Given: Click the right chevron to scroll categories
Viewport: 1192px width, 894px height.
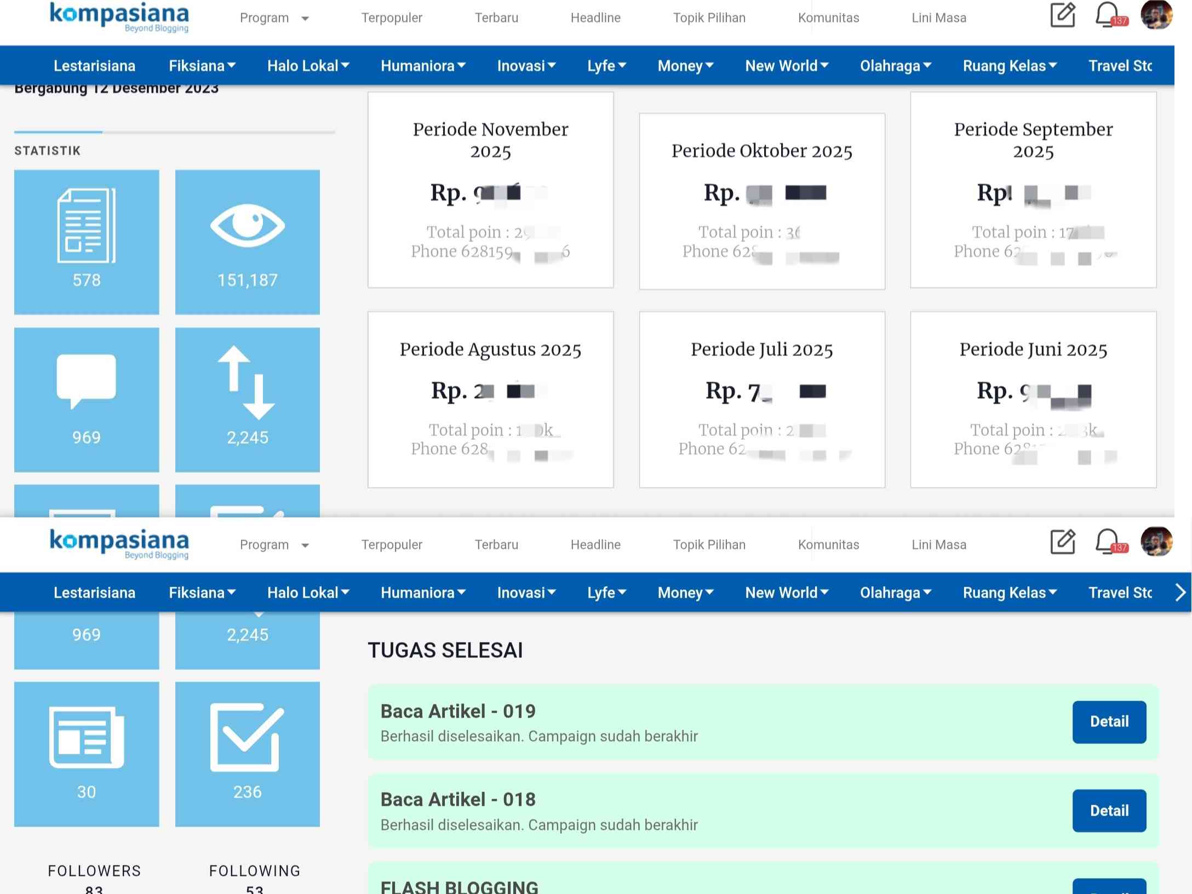Looking at the screenshot, I should pyautogui.click(x=1179, y=592).
